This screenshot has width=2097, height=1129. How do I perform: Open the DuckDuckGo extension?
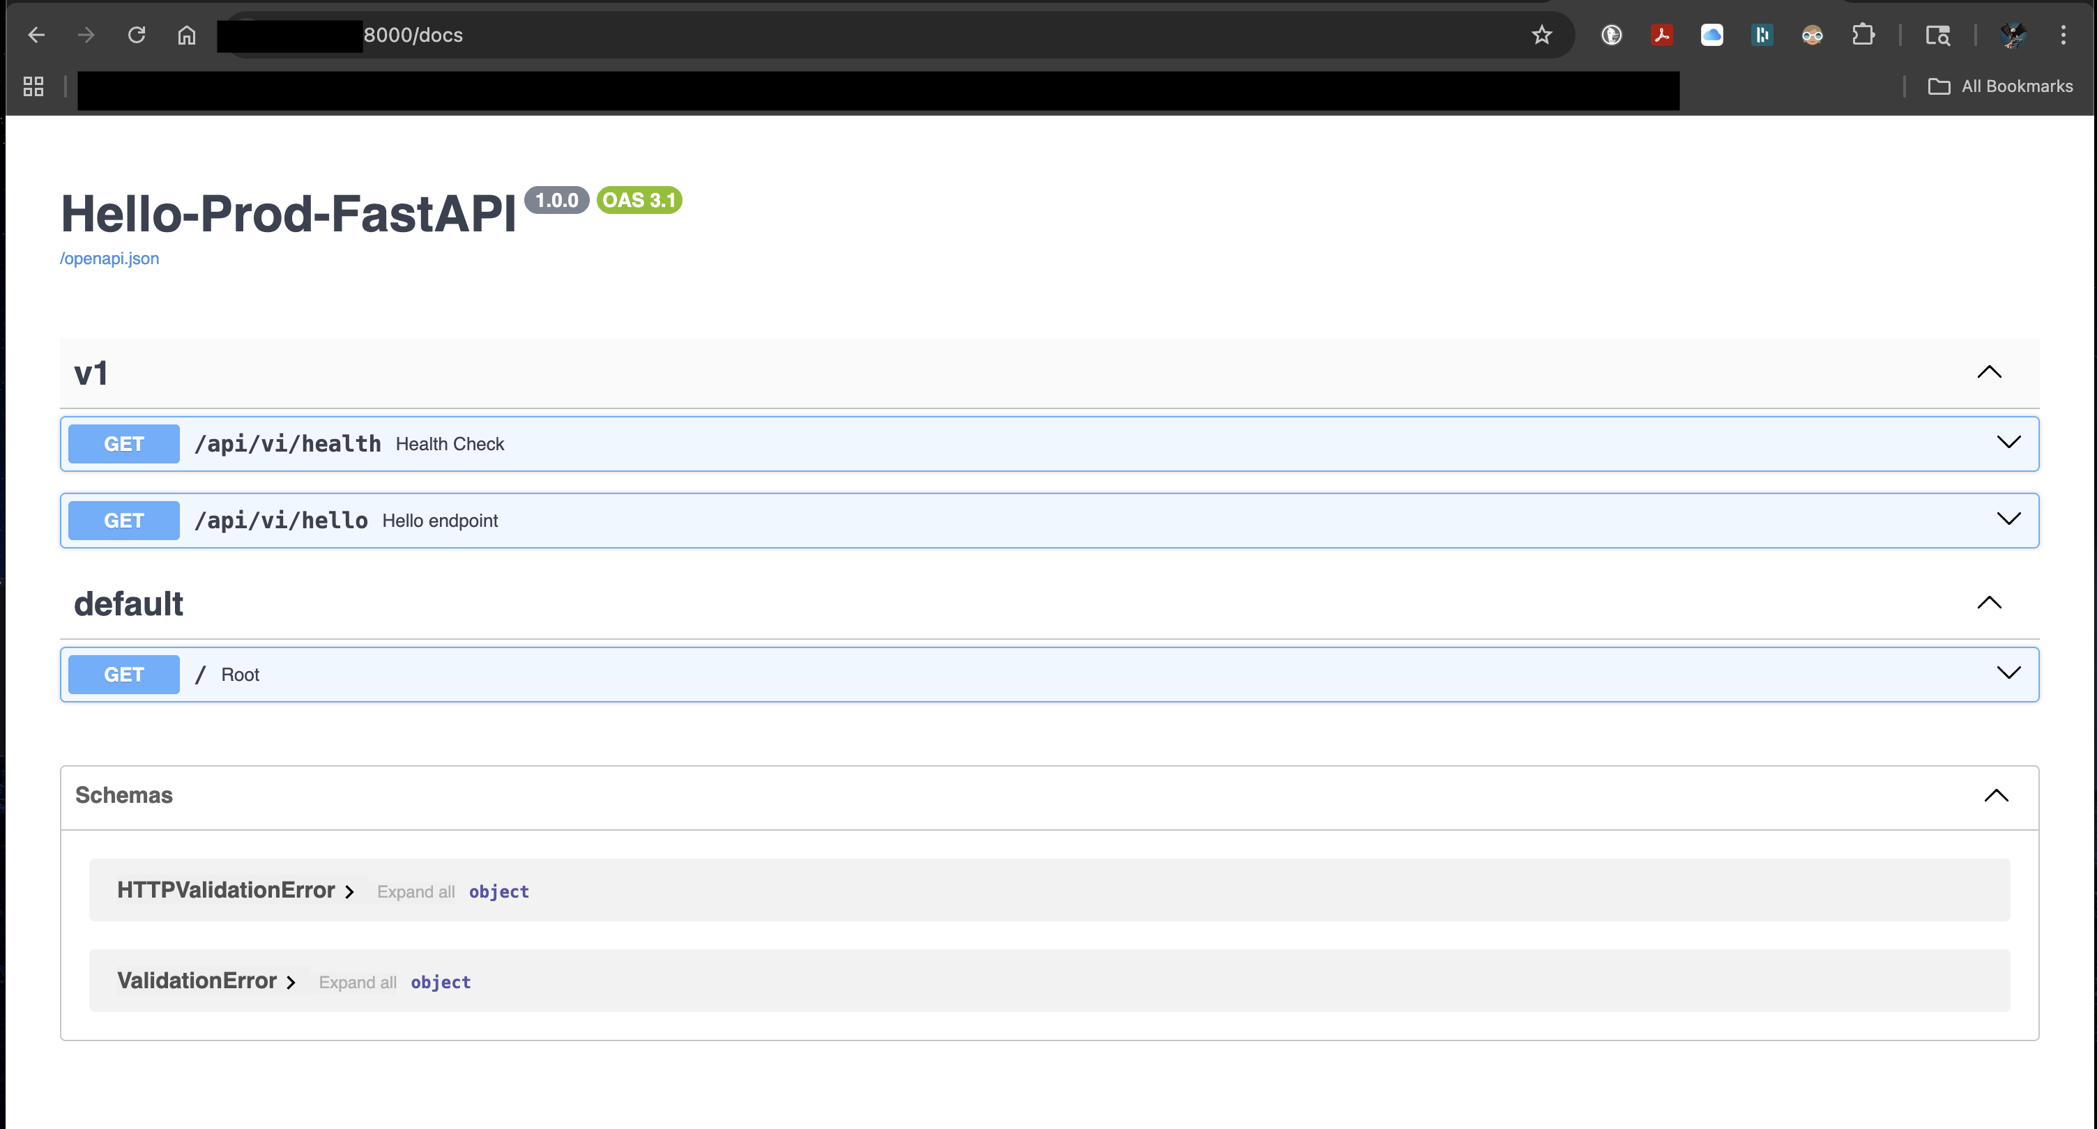click(1612, 35)
